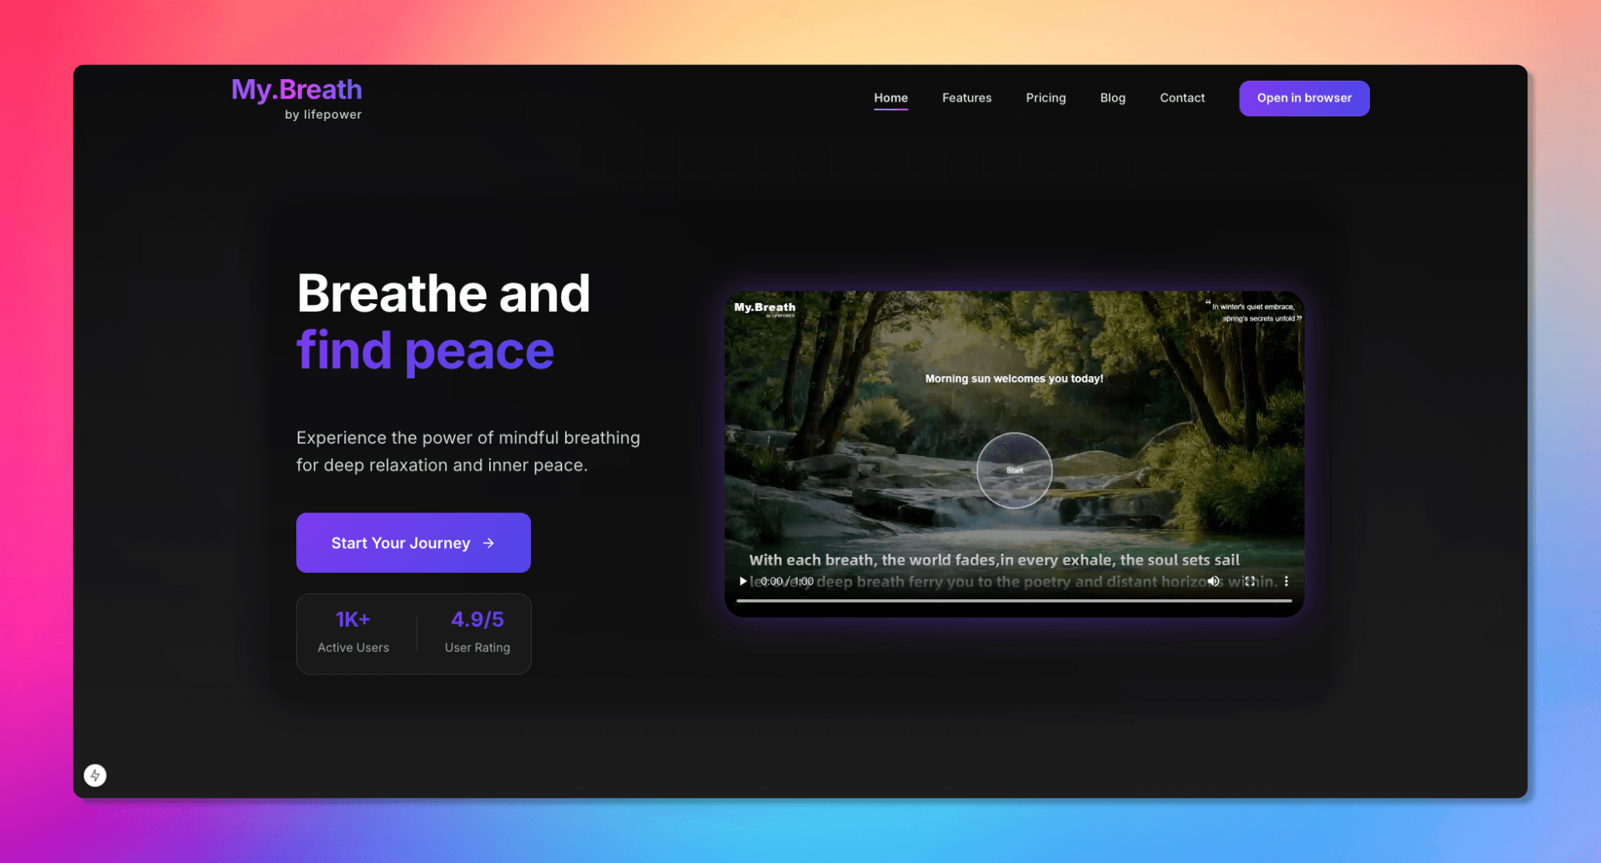Click My.Breath watermark inside the video
Viewport: 1601px width, 863px height.
[x=764, y=309]
